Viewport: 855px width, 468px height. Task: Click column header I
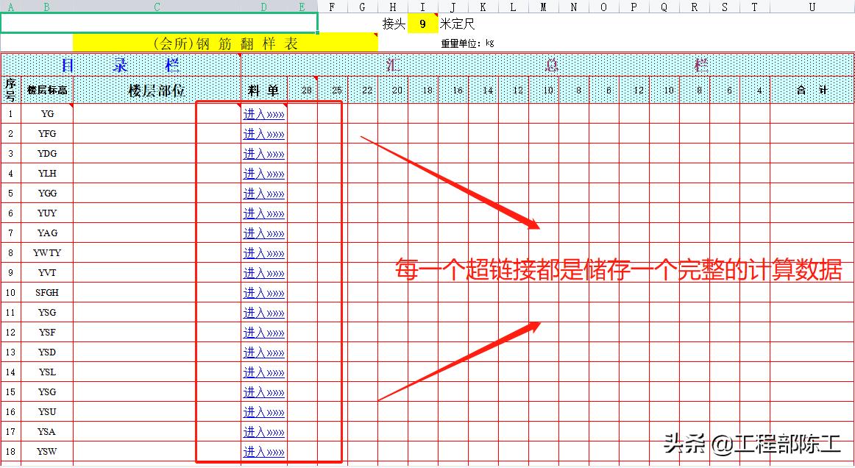422,7
